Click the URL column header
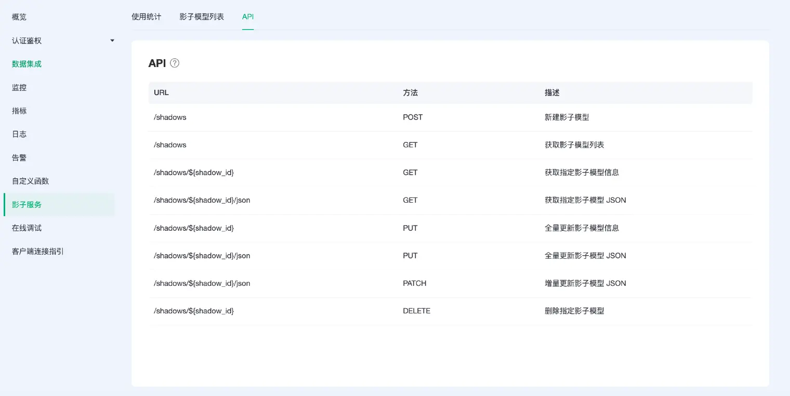 [x=161, y=93]
